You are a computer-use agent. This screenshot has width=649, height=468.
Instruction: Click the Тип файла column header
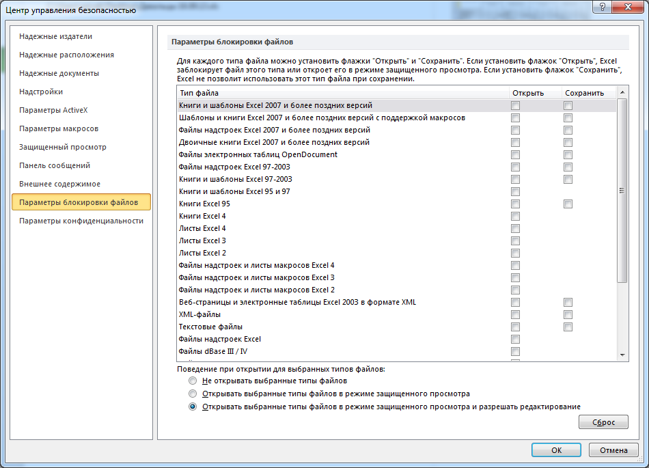pyautogui.click(x=343, y=93)
